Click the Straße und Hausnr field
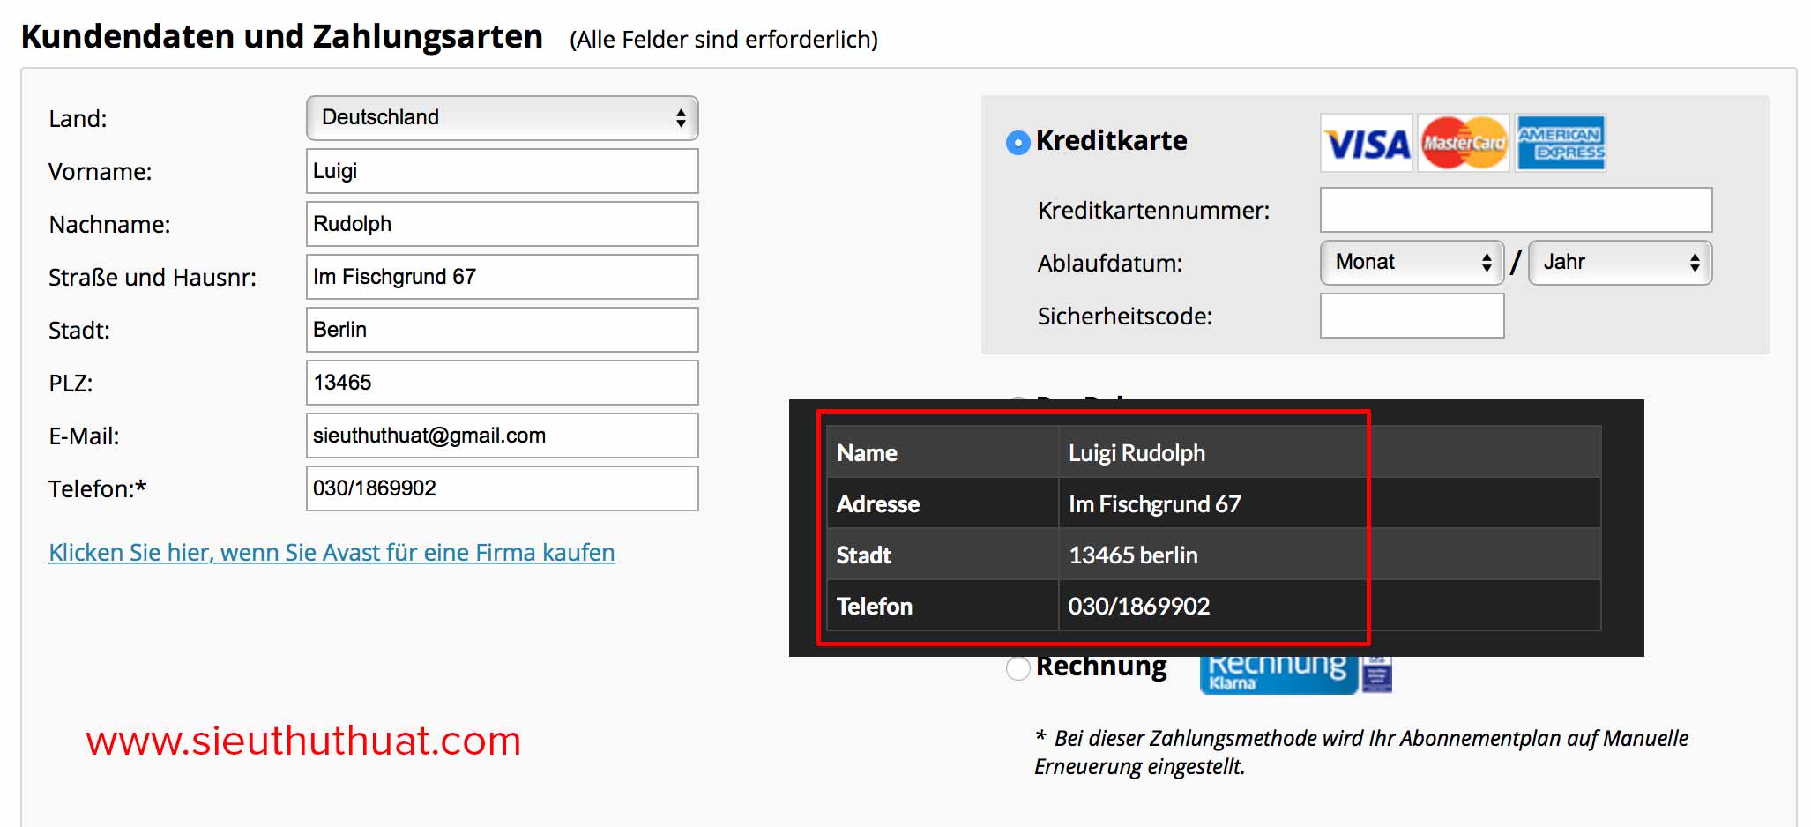Viewport: 1811px width, 827px height. pyautogui.click(x=502, y=277)
